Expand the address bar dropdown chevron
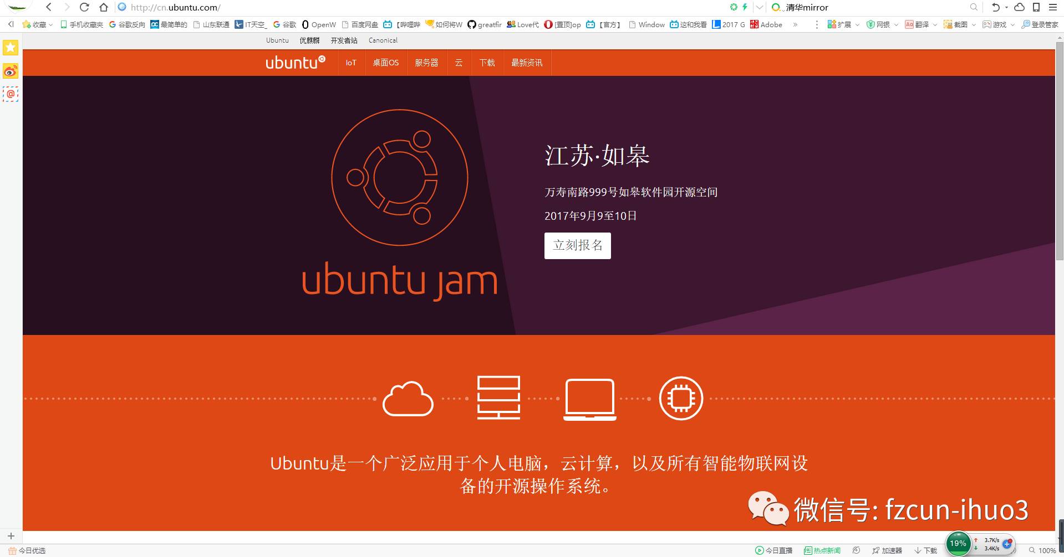 coord(760,7)
